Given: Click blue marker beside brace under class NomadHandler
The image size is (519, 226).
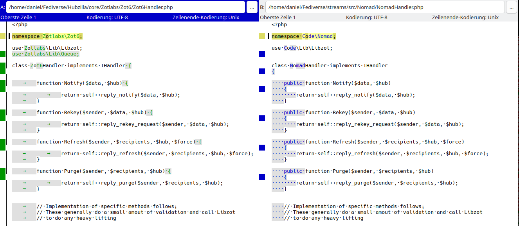Looking at the screenshot, I should pyautogui.click(x=262, y=72).
